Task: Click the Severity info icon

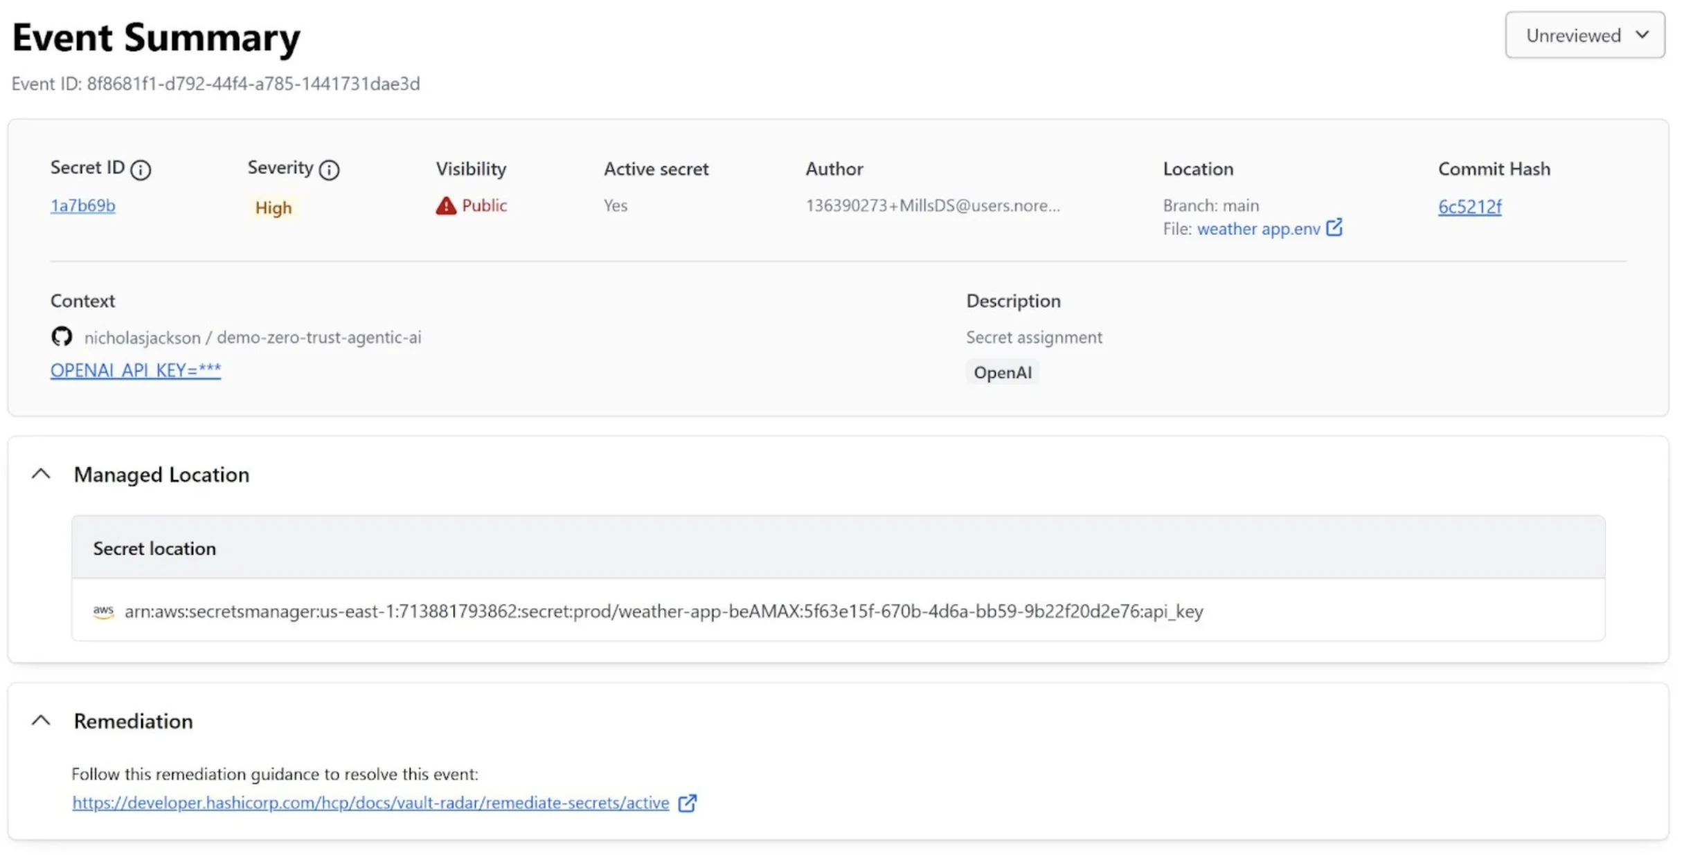Action: pos(329,169)
